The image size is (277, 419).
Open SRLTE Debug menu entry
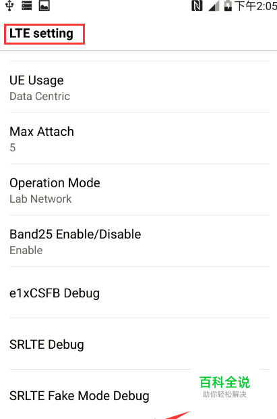tap(140, 344)
